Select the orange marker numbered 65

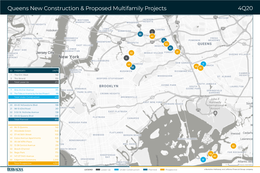(x=215, y=156)
